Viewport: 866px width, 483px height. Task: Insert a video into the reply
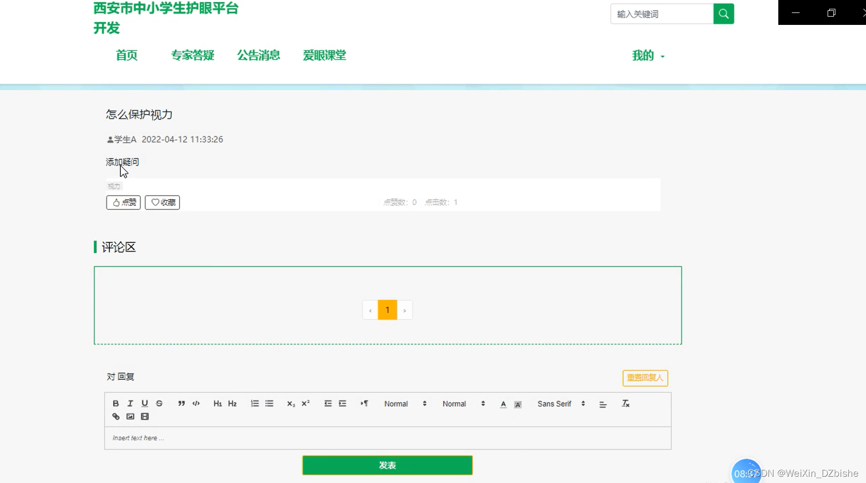tap(145, 417)
